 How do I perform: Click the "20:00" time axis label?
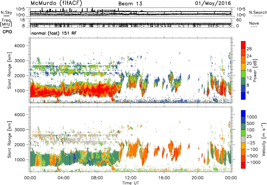tap(198, 178)
